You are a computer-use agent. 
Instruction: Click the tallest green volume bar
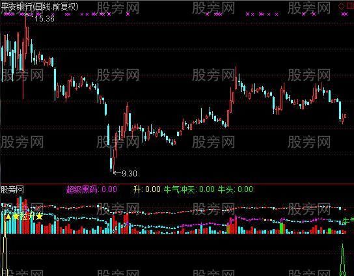point(281,228)
